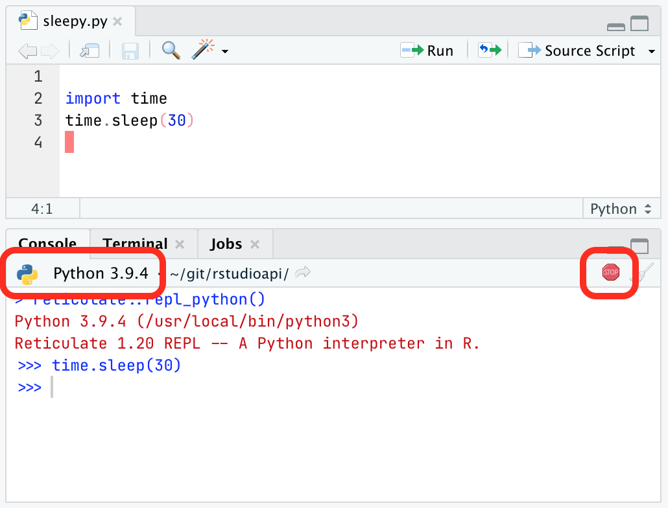Screen dimensions: 668x508
Task: Re-run the previous code region
Action: click(490, 50)
